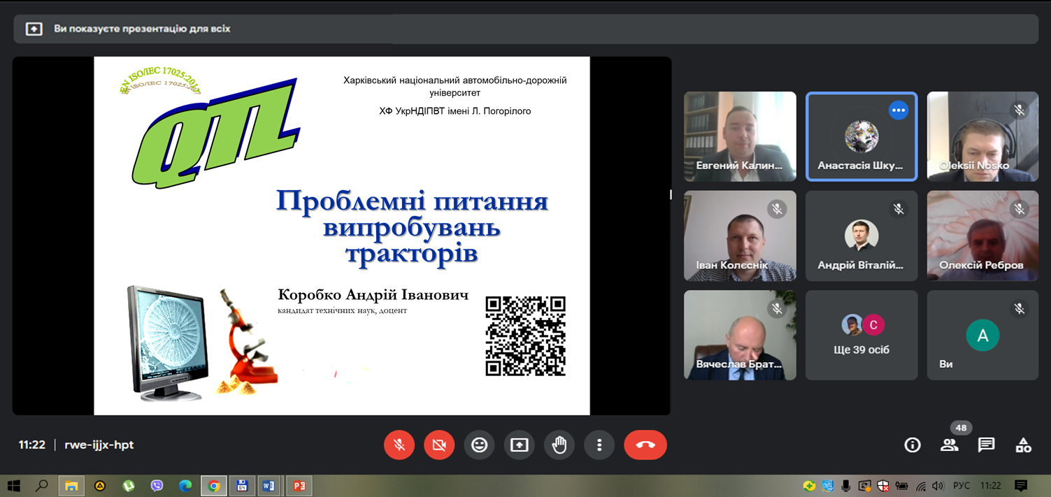Open options on Анастасія Шку tile
The image size is (1051, 497).
[x=898, y=110]
